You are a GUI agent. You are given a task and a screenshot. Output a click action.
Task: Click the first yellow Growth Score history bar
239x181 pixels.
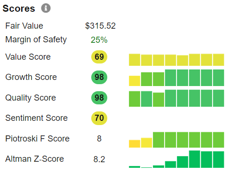pyautogui.click(x=135, y=81)
